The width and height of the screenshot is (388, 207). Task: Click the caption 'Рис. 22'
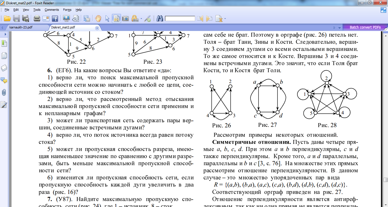(x=77, y=62)
